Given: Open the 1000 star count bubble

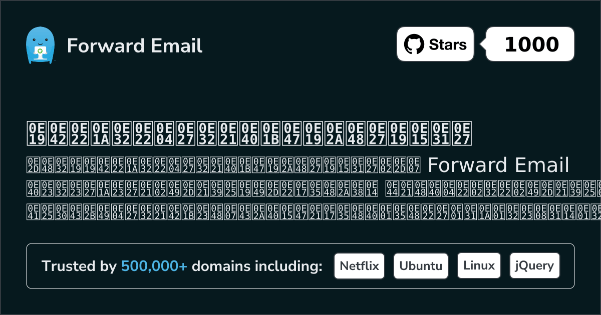Looking at the screenshot, I should [531, 44].
